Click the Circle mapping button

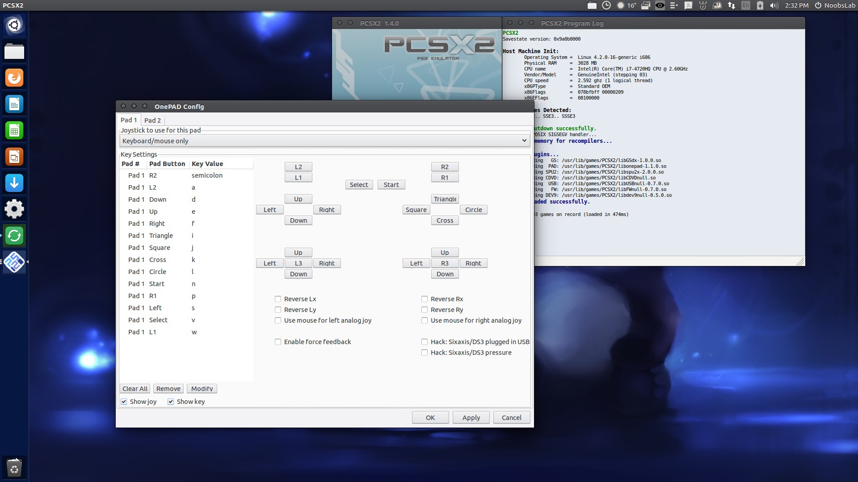pos(474,210)
